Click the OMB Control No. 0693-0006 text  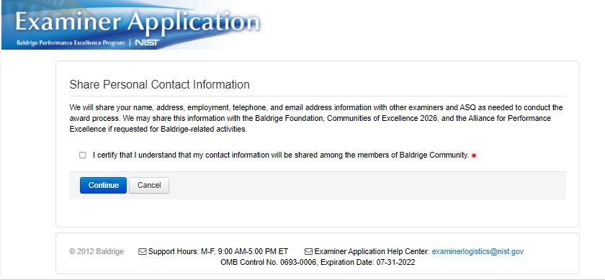coord(269,263)
